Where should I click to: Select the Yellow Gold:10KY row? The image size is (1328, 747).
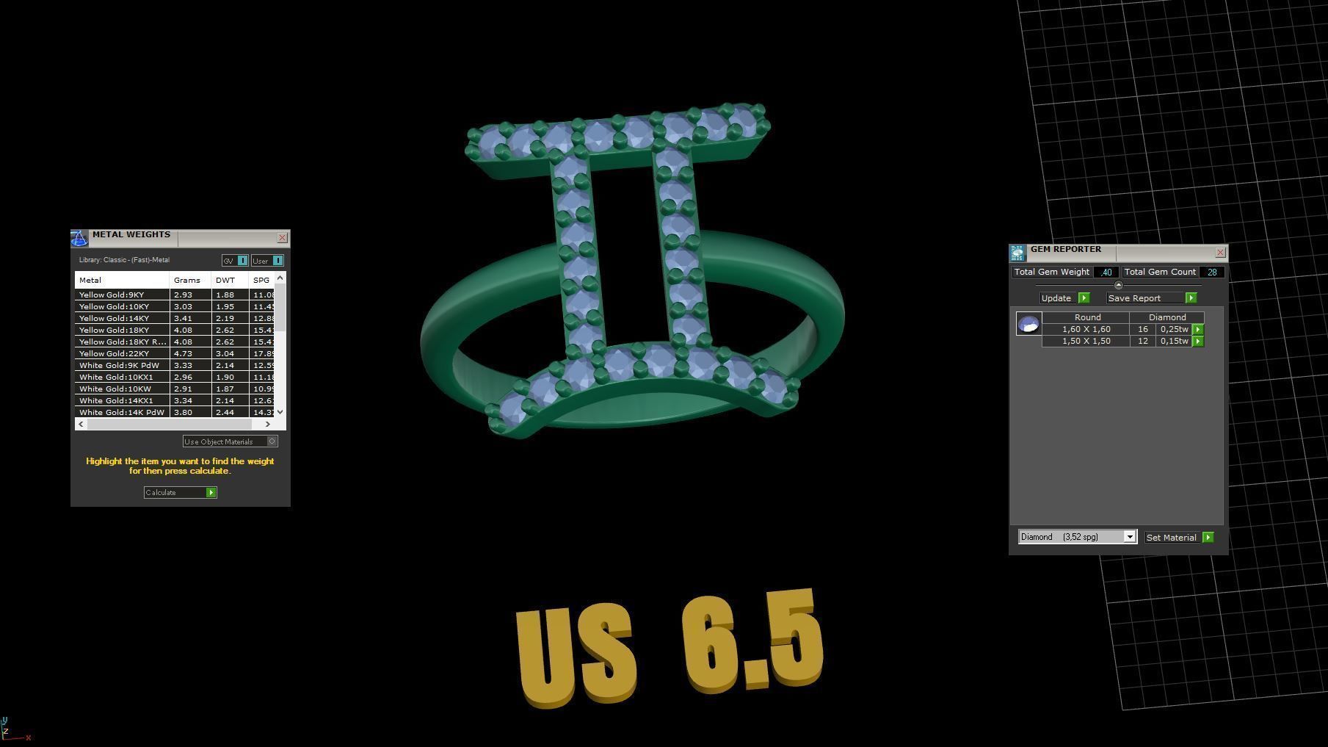[175, 306]
